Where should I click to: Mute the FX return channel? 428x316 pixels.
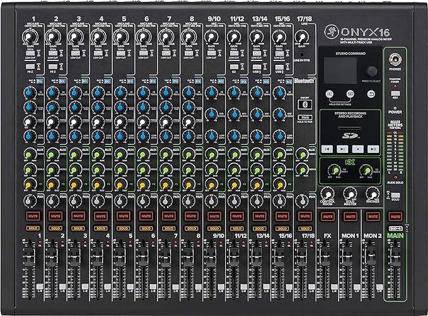(x=327, y=215)
